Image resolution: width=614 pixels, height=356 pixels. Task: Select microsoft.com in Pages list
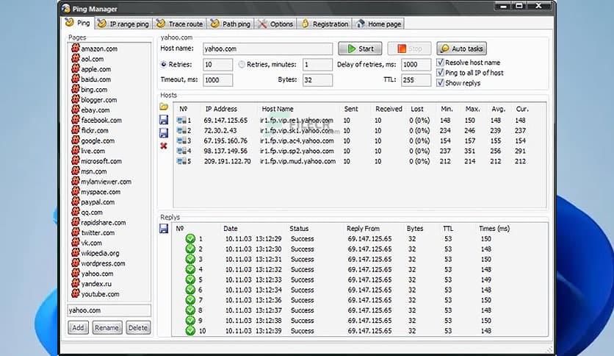coord(101,161)
